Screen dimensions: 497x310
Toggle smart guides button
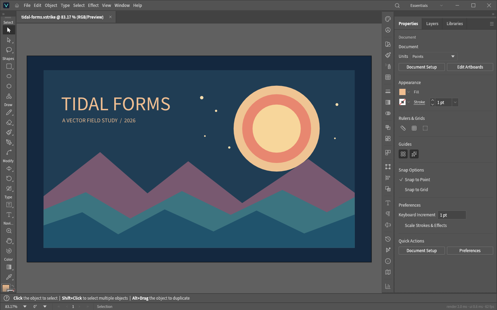point(414,154)
